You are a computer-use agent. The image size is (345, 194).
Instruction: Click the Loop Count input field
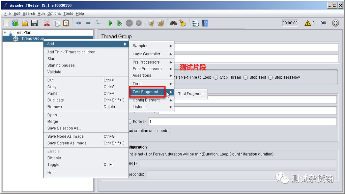pyautogui.click(x=242, y=121)
